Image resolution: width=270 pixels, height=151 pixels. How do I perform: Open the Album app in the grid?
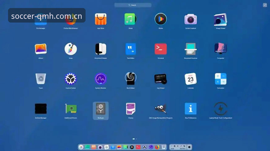point(41,49)
